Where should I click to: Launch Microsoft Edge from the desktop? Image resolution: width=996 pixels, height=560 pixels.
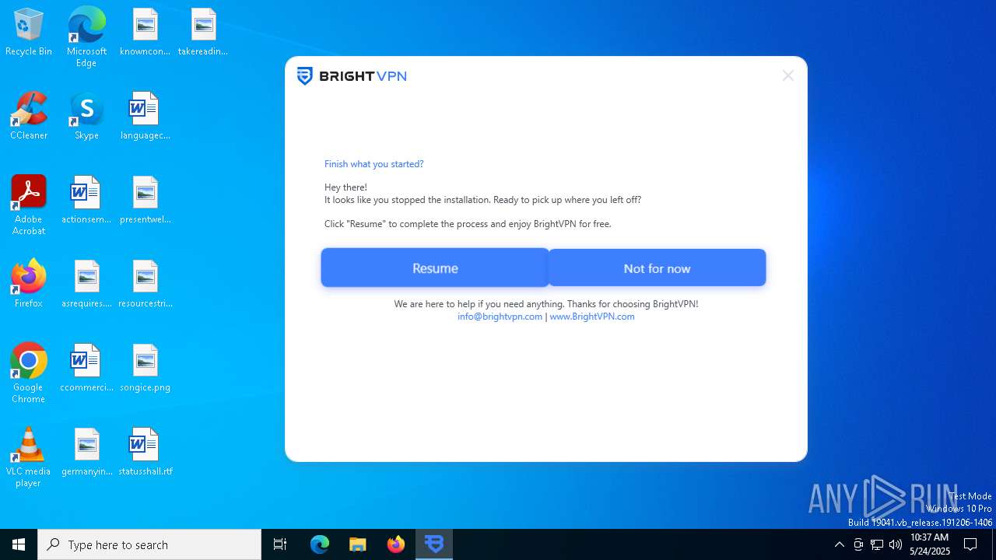coord(86,37)
